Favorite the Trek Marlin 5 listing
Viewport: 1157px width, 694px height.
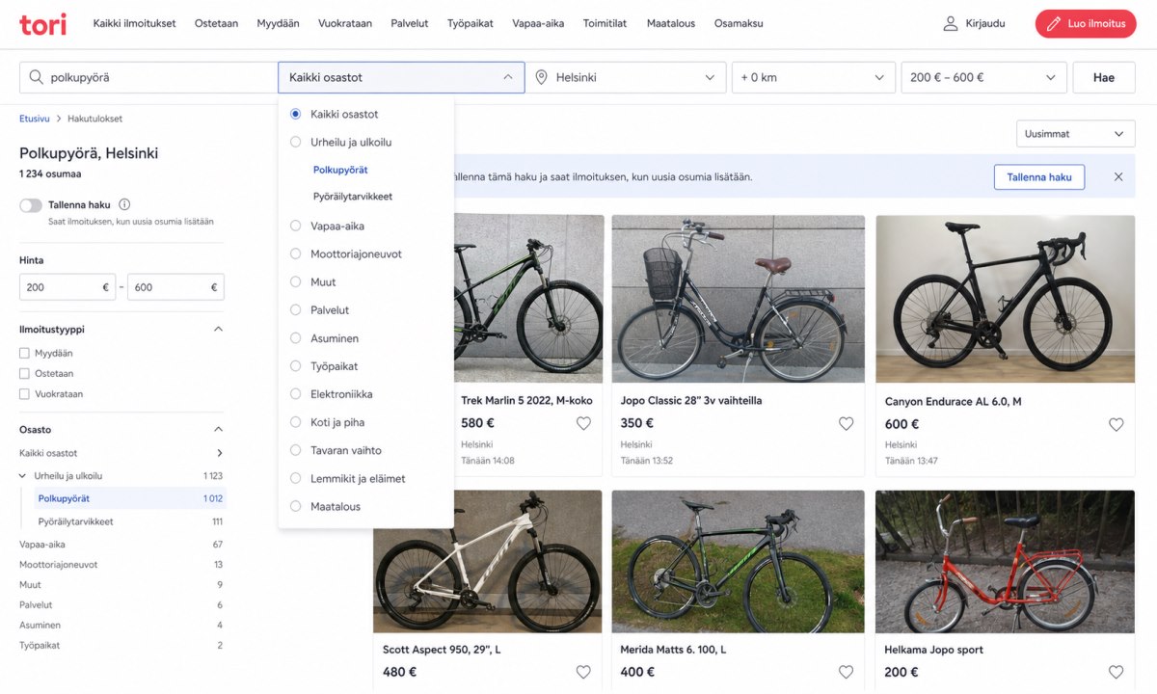583,423
